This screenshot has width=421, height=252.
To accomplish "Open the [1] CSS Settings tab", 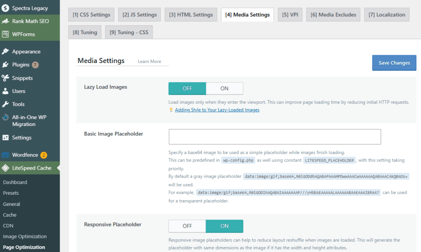I will point(91,14).
